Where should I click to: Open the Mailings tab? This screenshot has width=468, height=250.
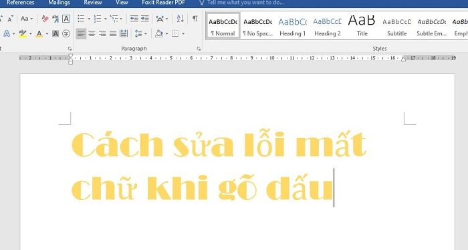click(x=59, y=3)
